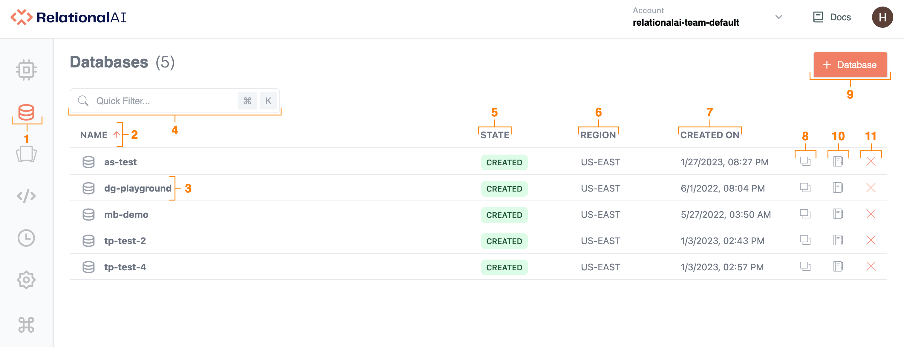
Task: Clone the dg-playground database
Action: [805, 188]
